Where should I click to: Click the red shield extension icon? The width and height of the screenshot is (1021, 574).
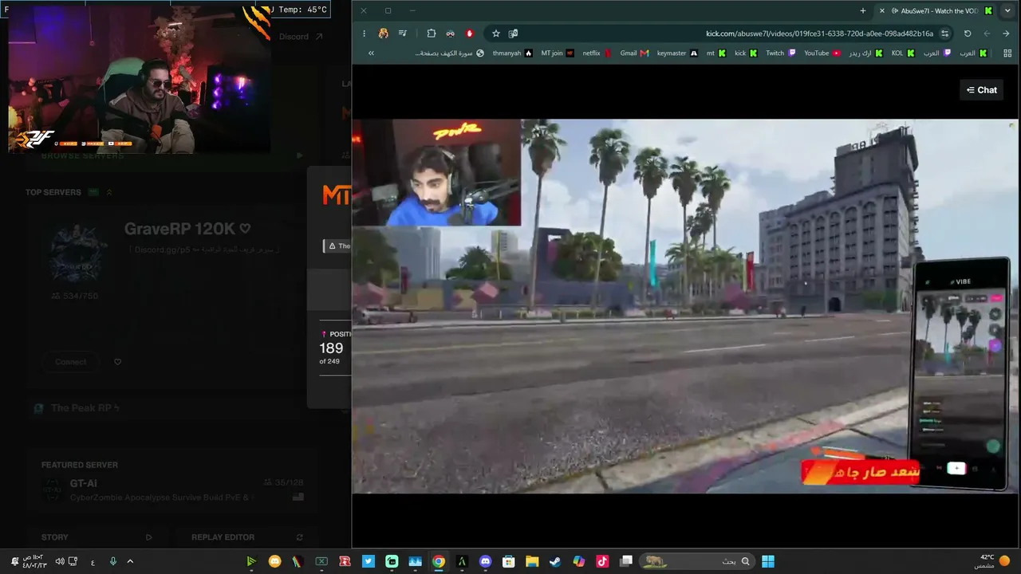470,33
